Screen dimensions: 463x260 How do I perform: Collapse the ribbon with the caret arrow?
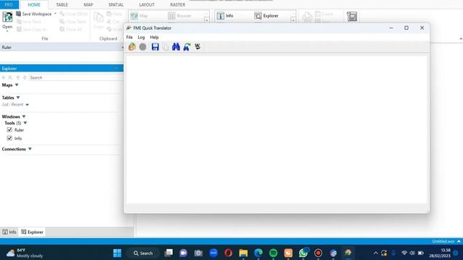[x=461, y=38]
